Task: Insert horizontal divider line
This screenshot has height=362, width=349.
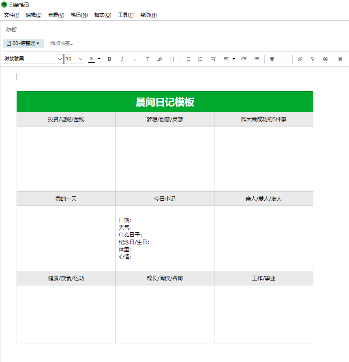Action: click(x=285, y=59)
